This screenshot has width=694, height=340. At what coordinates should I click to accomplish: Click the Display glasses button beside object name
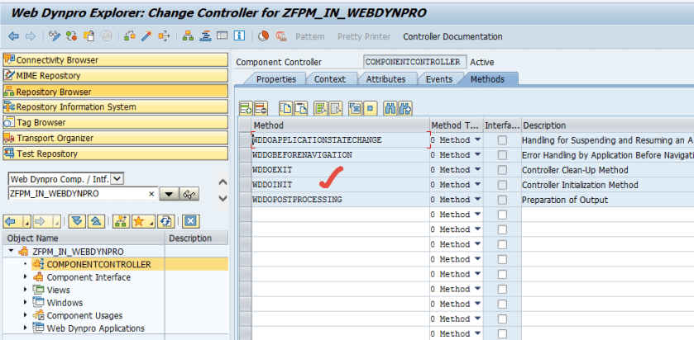[x=189, y=193]
